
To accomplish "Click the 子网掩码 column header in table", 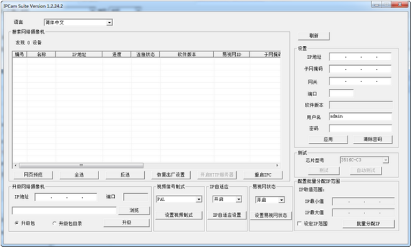I will click(265, 54).
